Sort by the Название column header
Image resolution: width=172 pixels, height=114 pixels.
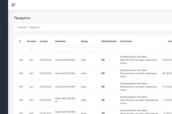60,41
